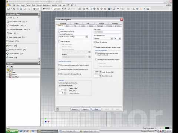The height and width of the screenshot is (133, 178).
Task: Click the Rotate view toolbar icon
Action: pyautogui.click(x=102, y=9)
